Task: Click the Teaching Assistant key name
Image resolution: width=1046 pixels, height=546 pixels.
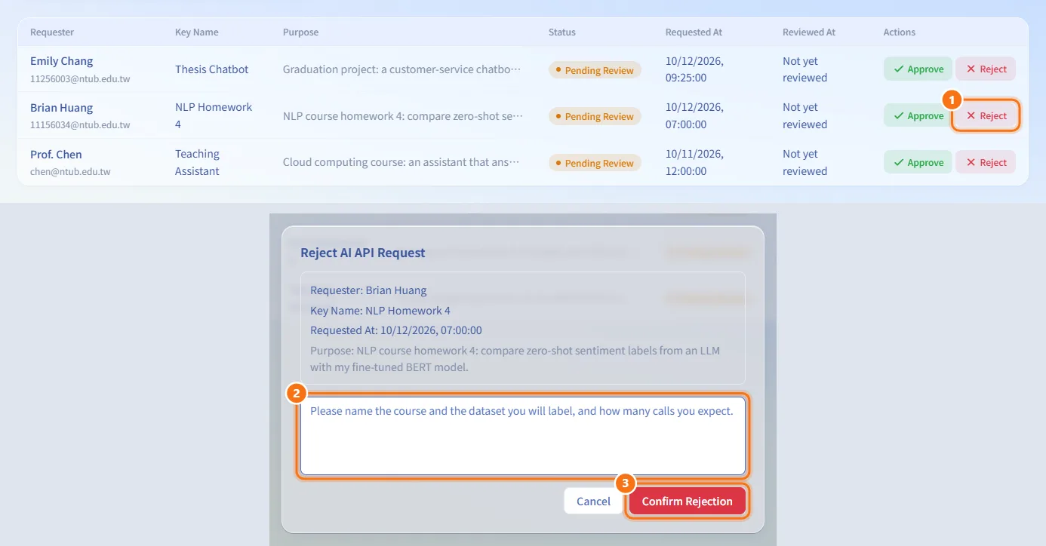Action: click(198, 162)
